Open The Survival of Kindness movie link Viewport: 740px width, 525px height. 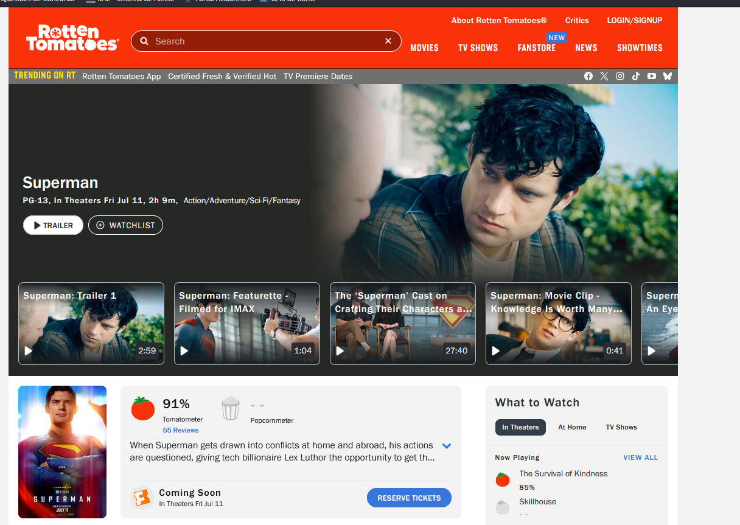coord(563,473)
